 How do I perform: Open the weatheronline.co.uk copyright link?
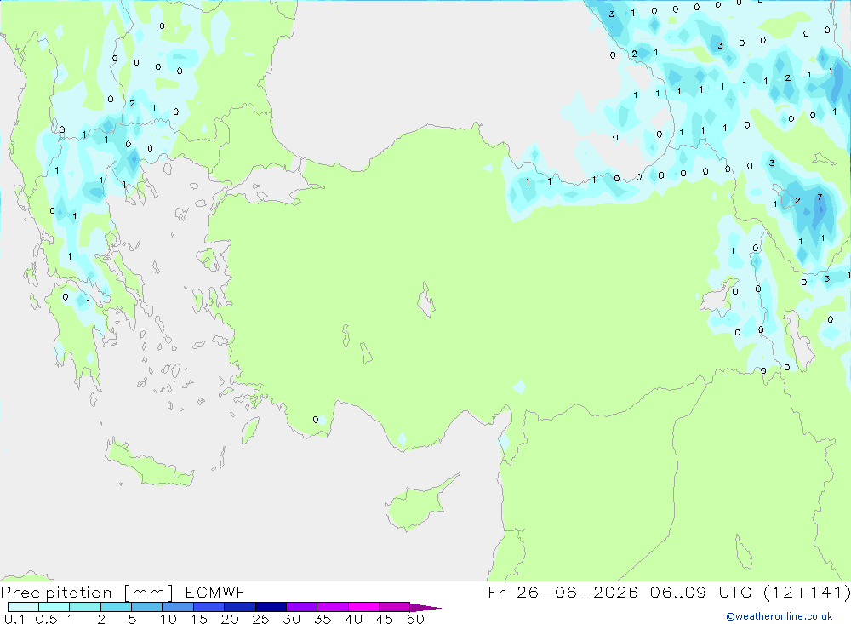coord(780,616)
